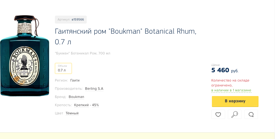The width and height of the screenshot is (275, 139).
Task: Add product to favorites with heart icon
Action: [218, 114]
